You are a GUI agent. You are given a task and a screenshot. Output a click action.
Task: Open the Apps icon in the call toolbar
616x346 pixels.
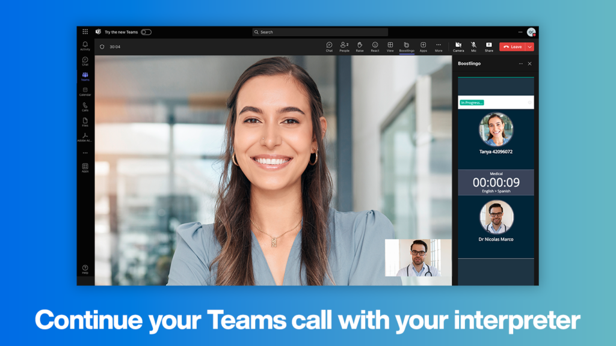point(423,46)
